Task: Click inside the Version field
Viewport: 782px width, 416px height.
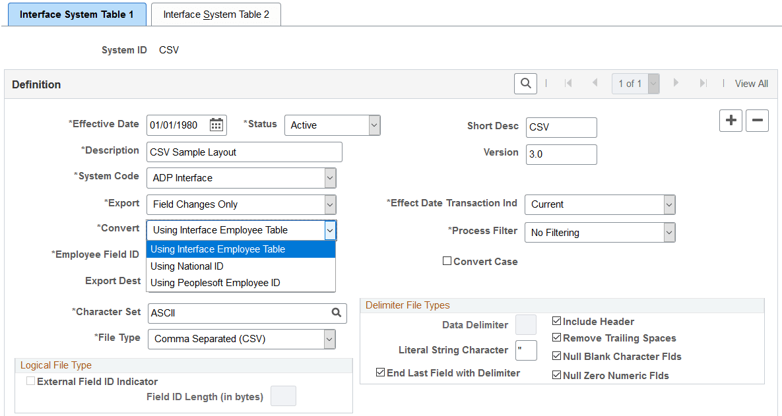Action: point(561,154)
